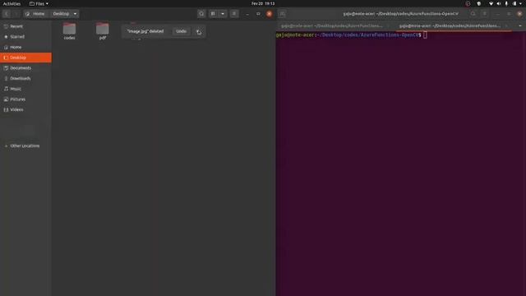
Task: Open the network Wi-Fi indicator
Action: (x=491, y=3)
